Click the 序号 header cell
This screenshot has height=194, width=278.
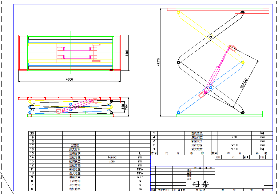(154, 153)
